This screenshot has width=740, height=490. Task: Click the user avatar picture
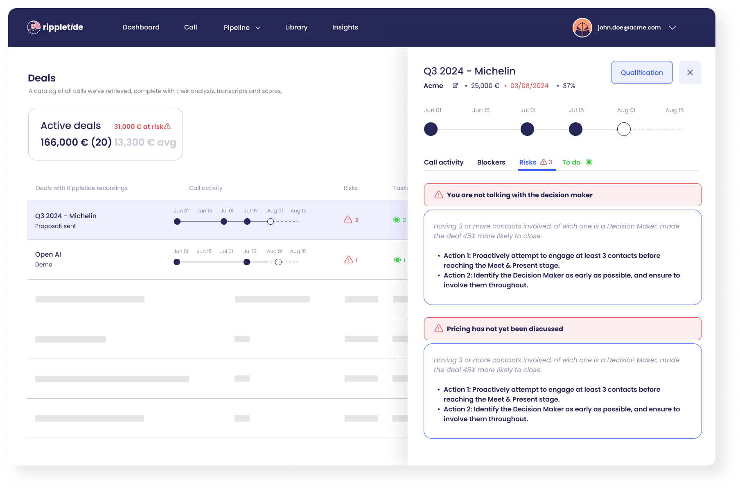point(582,27)
